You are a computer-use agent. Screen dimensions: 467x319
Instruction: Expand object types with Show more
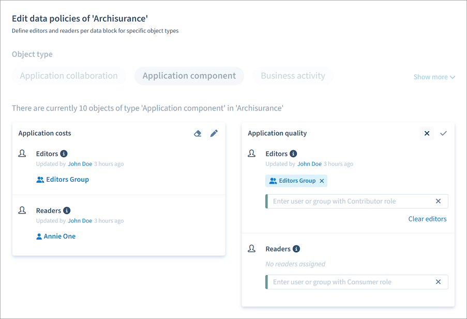coord(434,77)
